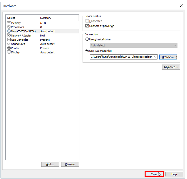Click USB Controller's Present summary
The height and width of the screenshot is (179, 187).
pyautogui.click(x=45, y=40)
